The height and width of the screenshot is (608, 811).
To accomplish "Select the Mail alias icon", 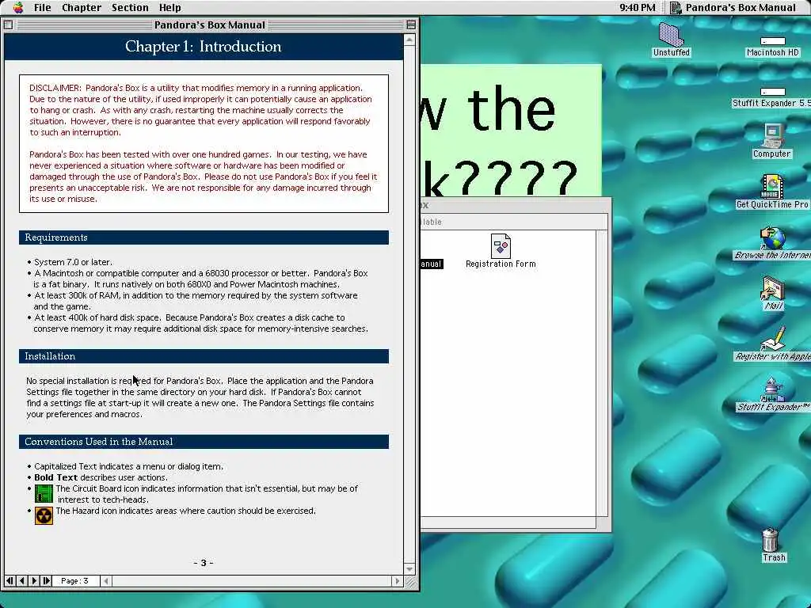I will pos(773,288).
